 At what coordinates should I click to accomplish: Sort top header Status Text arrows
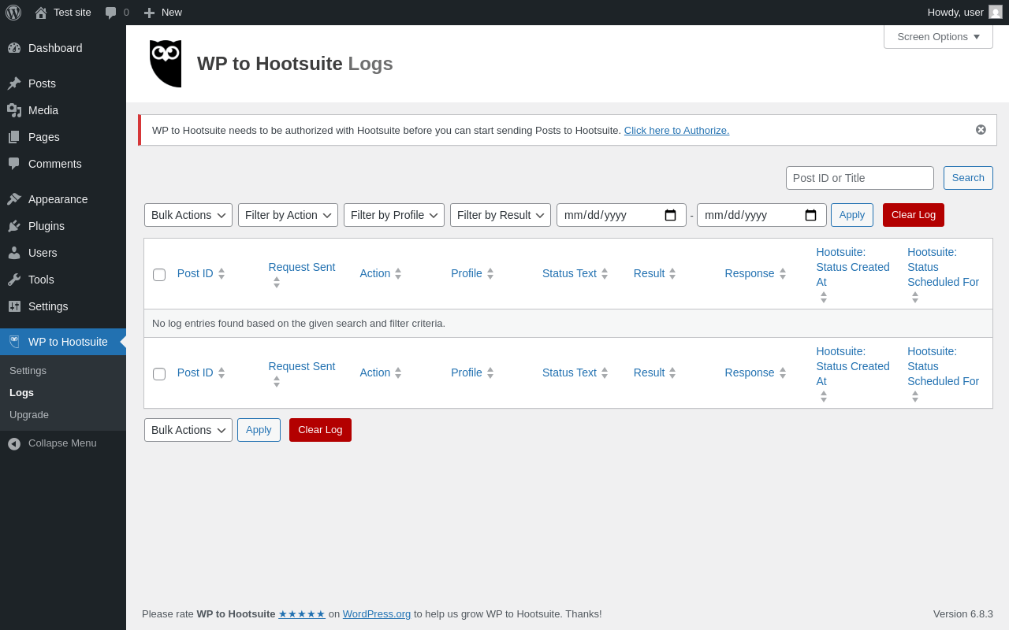(x=605, y=273)
